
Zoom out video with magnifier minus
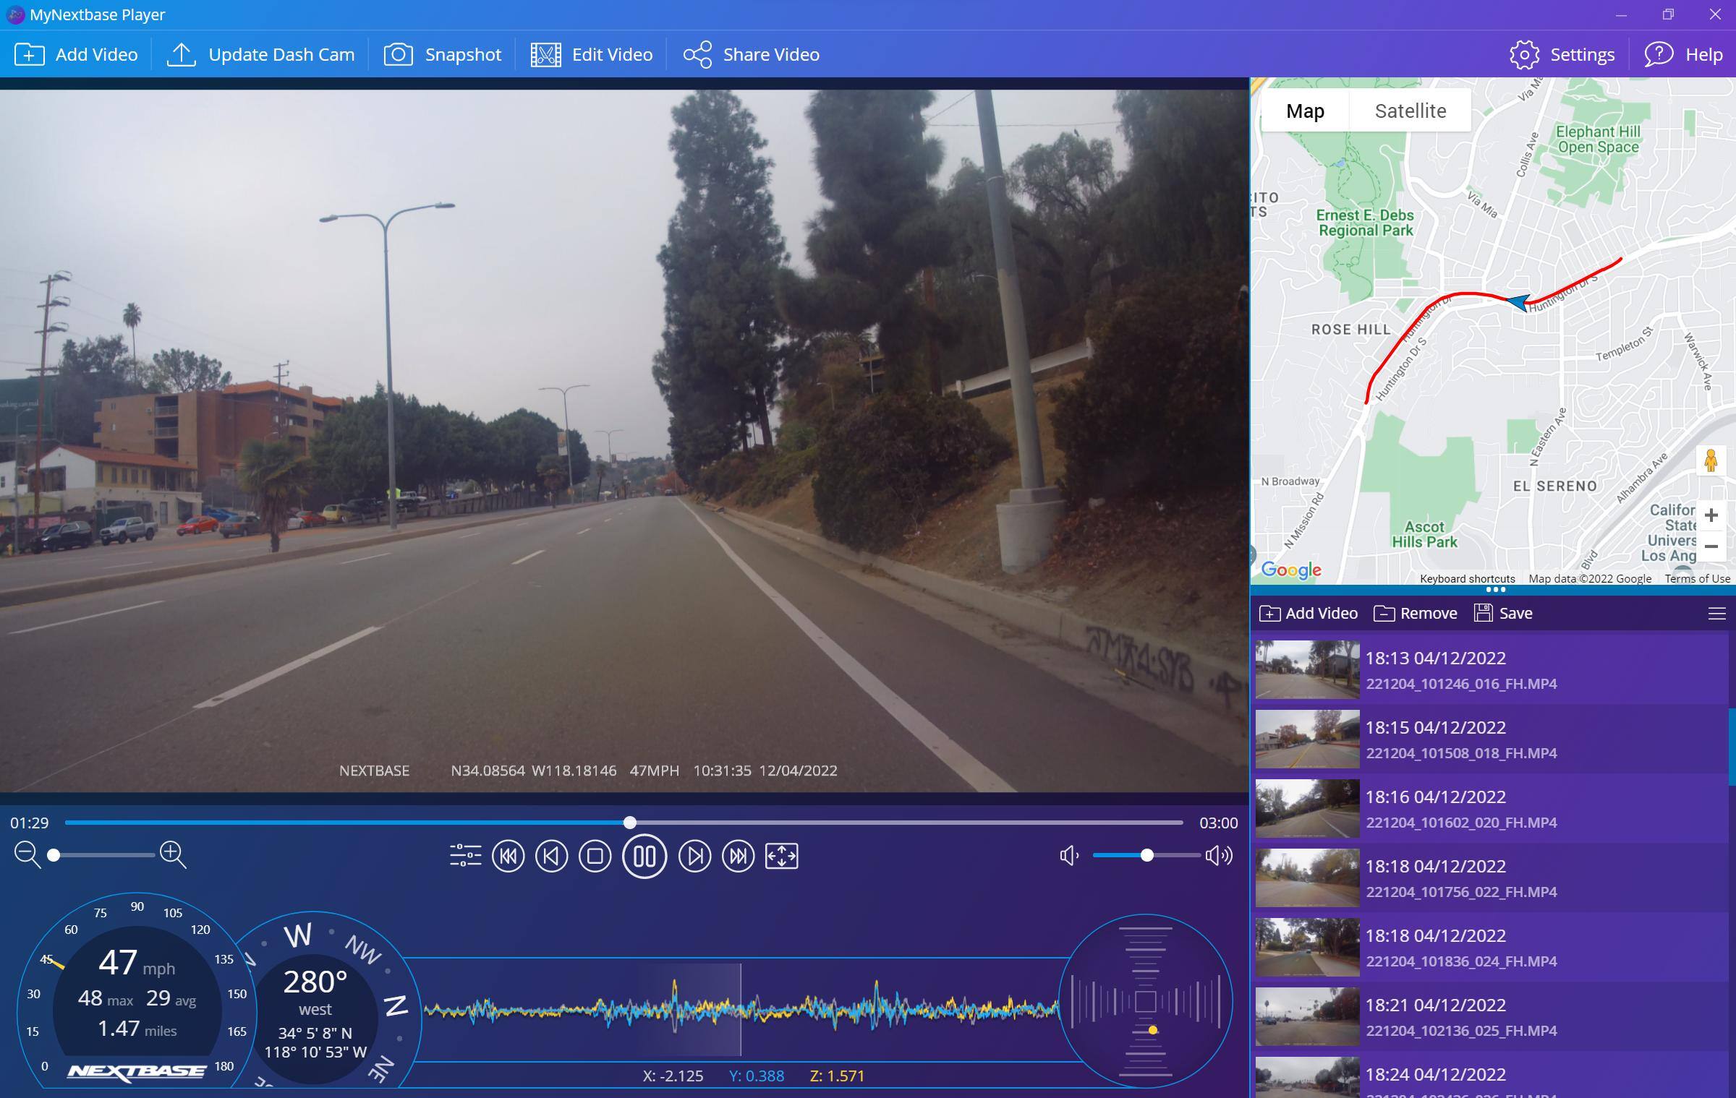27,854
